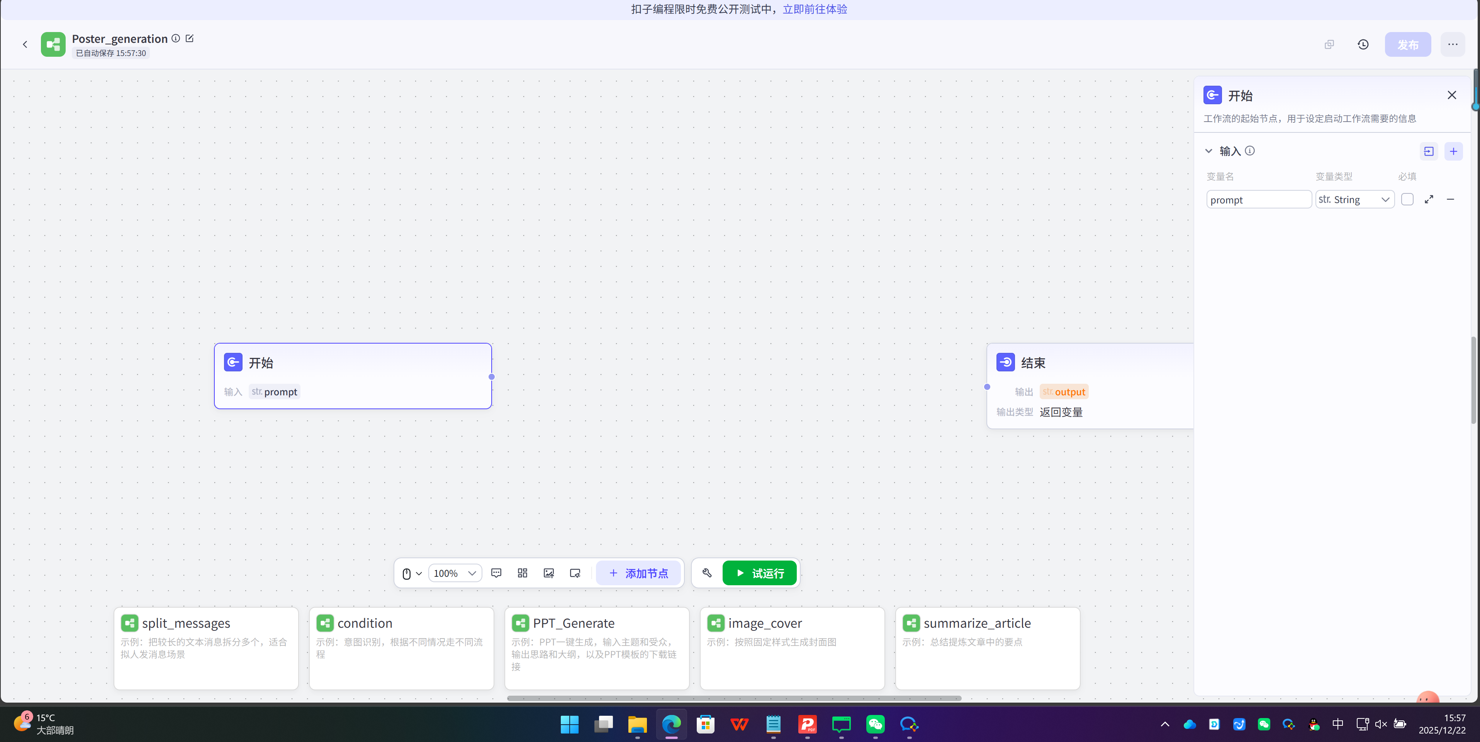The image size is (1480, 742).
Task: Collapse the 输入 section chevron
Action: 1209,151
